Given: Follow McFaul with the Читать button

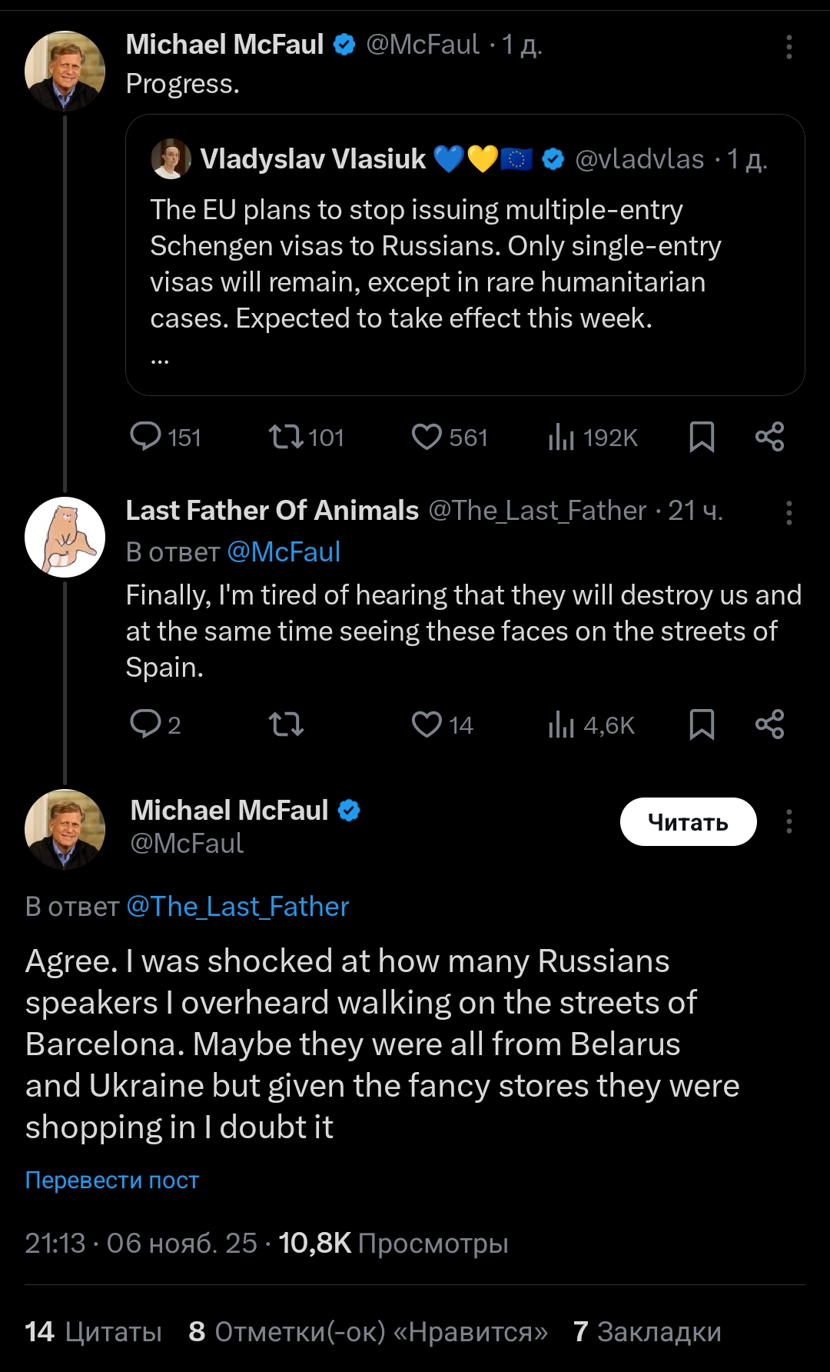Looking at the screenshot, I should coord(688,821).
